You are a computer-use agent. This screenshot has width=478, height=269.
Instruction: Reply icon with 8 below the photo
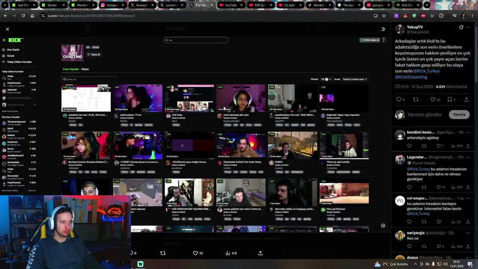coord(133,253)
